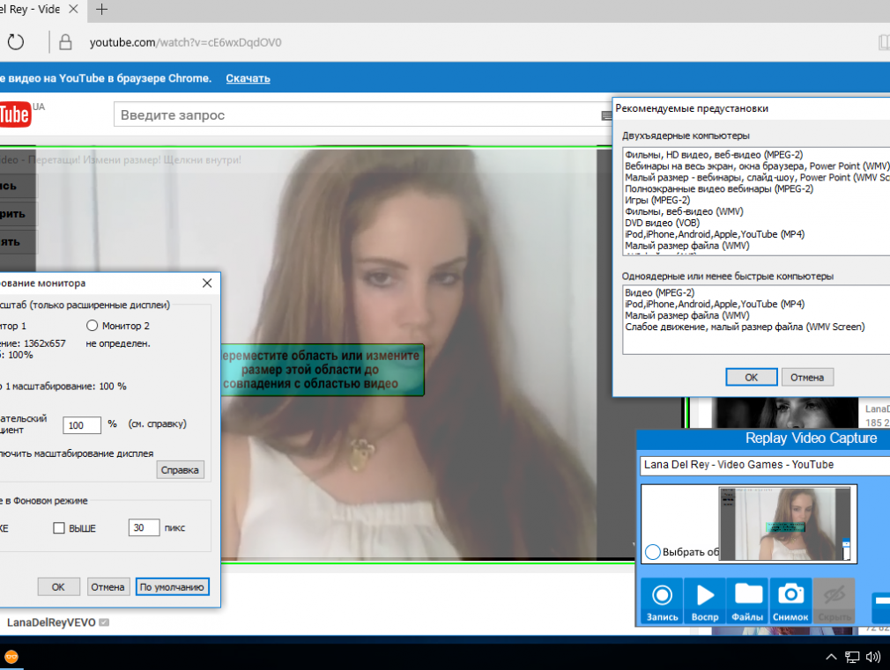Select dual-core iPod,iPhone,Android,Apple,YouTube (MP4) preset
Image resolution: width=890 pixels, height=670 pixels.
[715, 233]
